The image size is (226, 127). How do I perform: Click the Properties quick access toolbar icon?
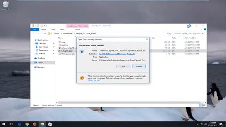coord(38,26)
